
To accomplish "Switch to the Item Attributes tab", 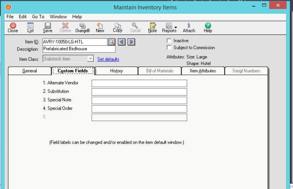I will point(203,71).
